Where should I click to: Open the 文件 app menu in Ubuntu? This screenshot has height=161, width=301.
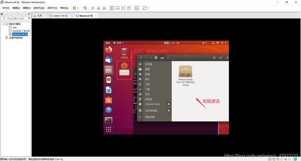(x=118, y=43)
